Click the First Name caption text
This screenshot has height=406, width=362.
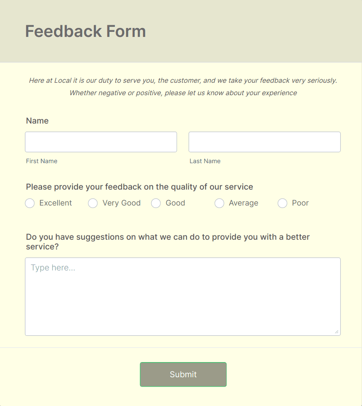41,161
